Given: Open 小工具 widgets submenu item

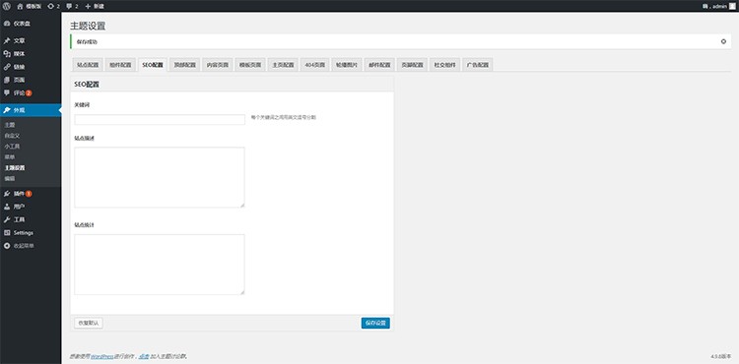Looking at the screenshot, I should tap(12, 147).
